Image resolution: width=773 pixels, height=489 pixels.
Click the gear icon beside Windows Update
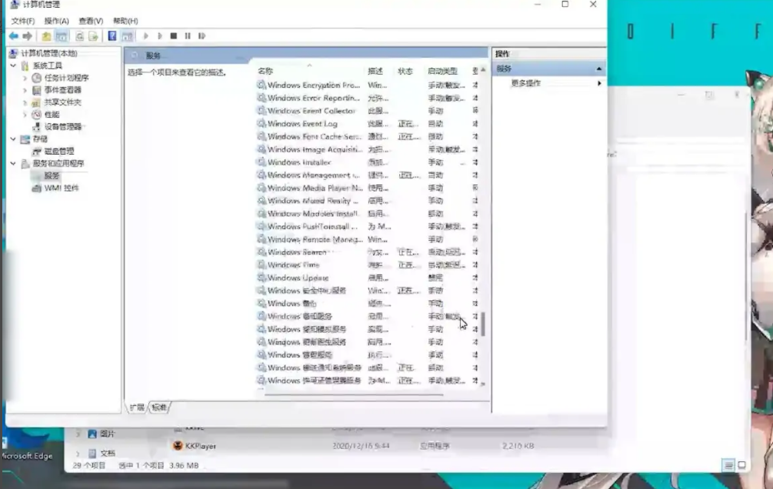tap(262, 278)
